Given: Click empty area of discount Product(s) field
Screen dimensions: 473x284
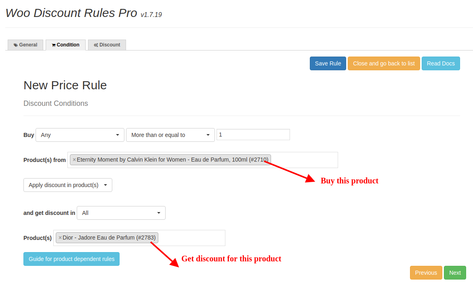Looking at the screenshot, I should pyautogui.click(x=191, y=238).
